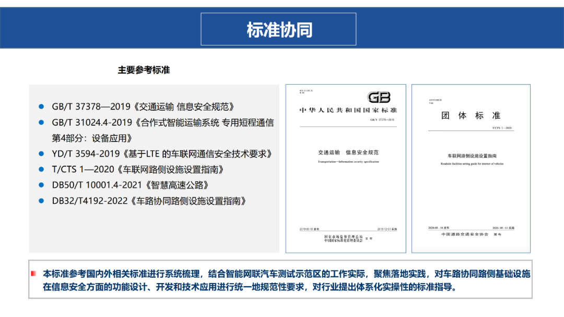Click the 车联网路侧设施设置指南 title on the group standard cover

(471, 156)
